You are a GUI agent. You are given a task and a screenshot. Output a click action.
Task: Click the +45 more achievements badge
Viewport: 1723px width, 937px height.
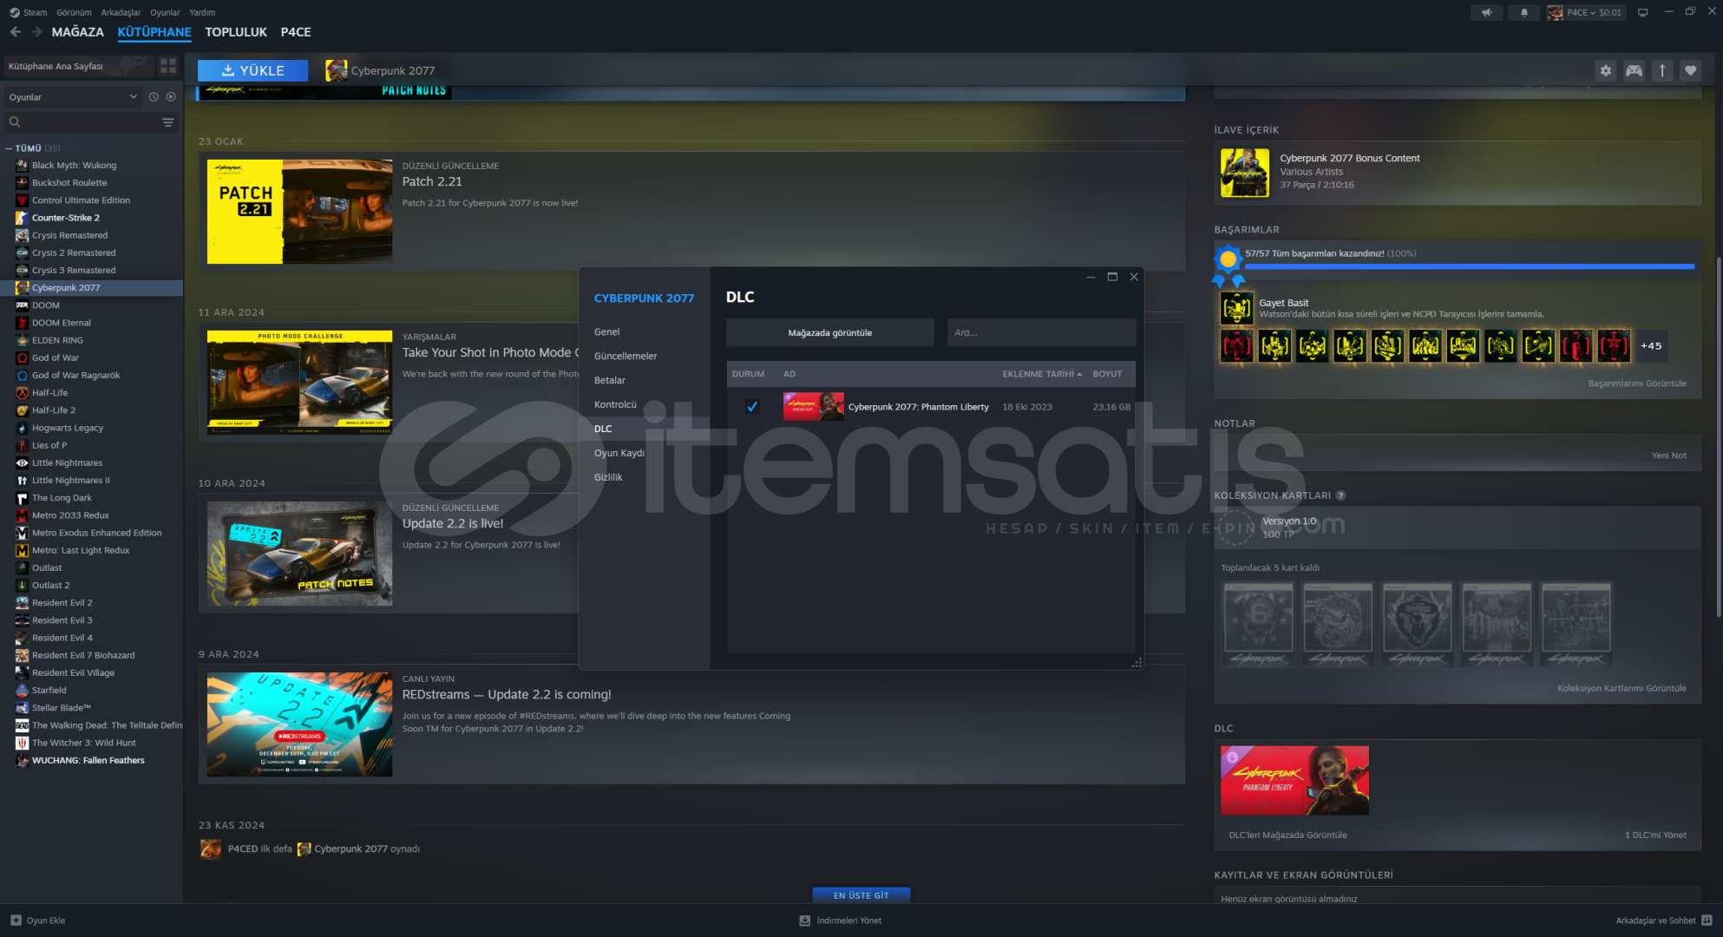1651,345
